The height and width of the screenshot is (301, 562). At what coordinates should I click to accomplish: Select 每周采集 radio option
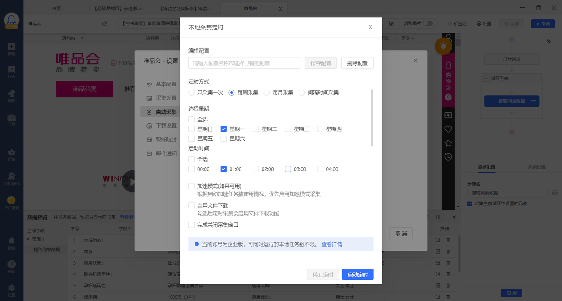(231, 93)
